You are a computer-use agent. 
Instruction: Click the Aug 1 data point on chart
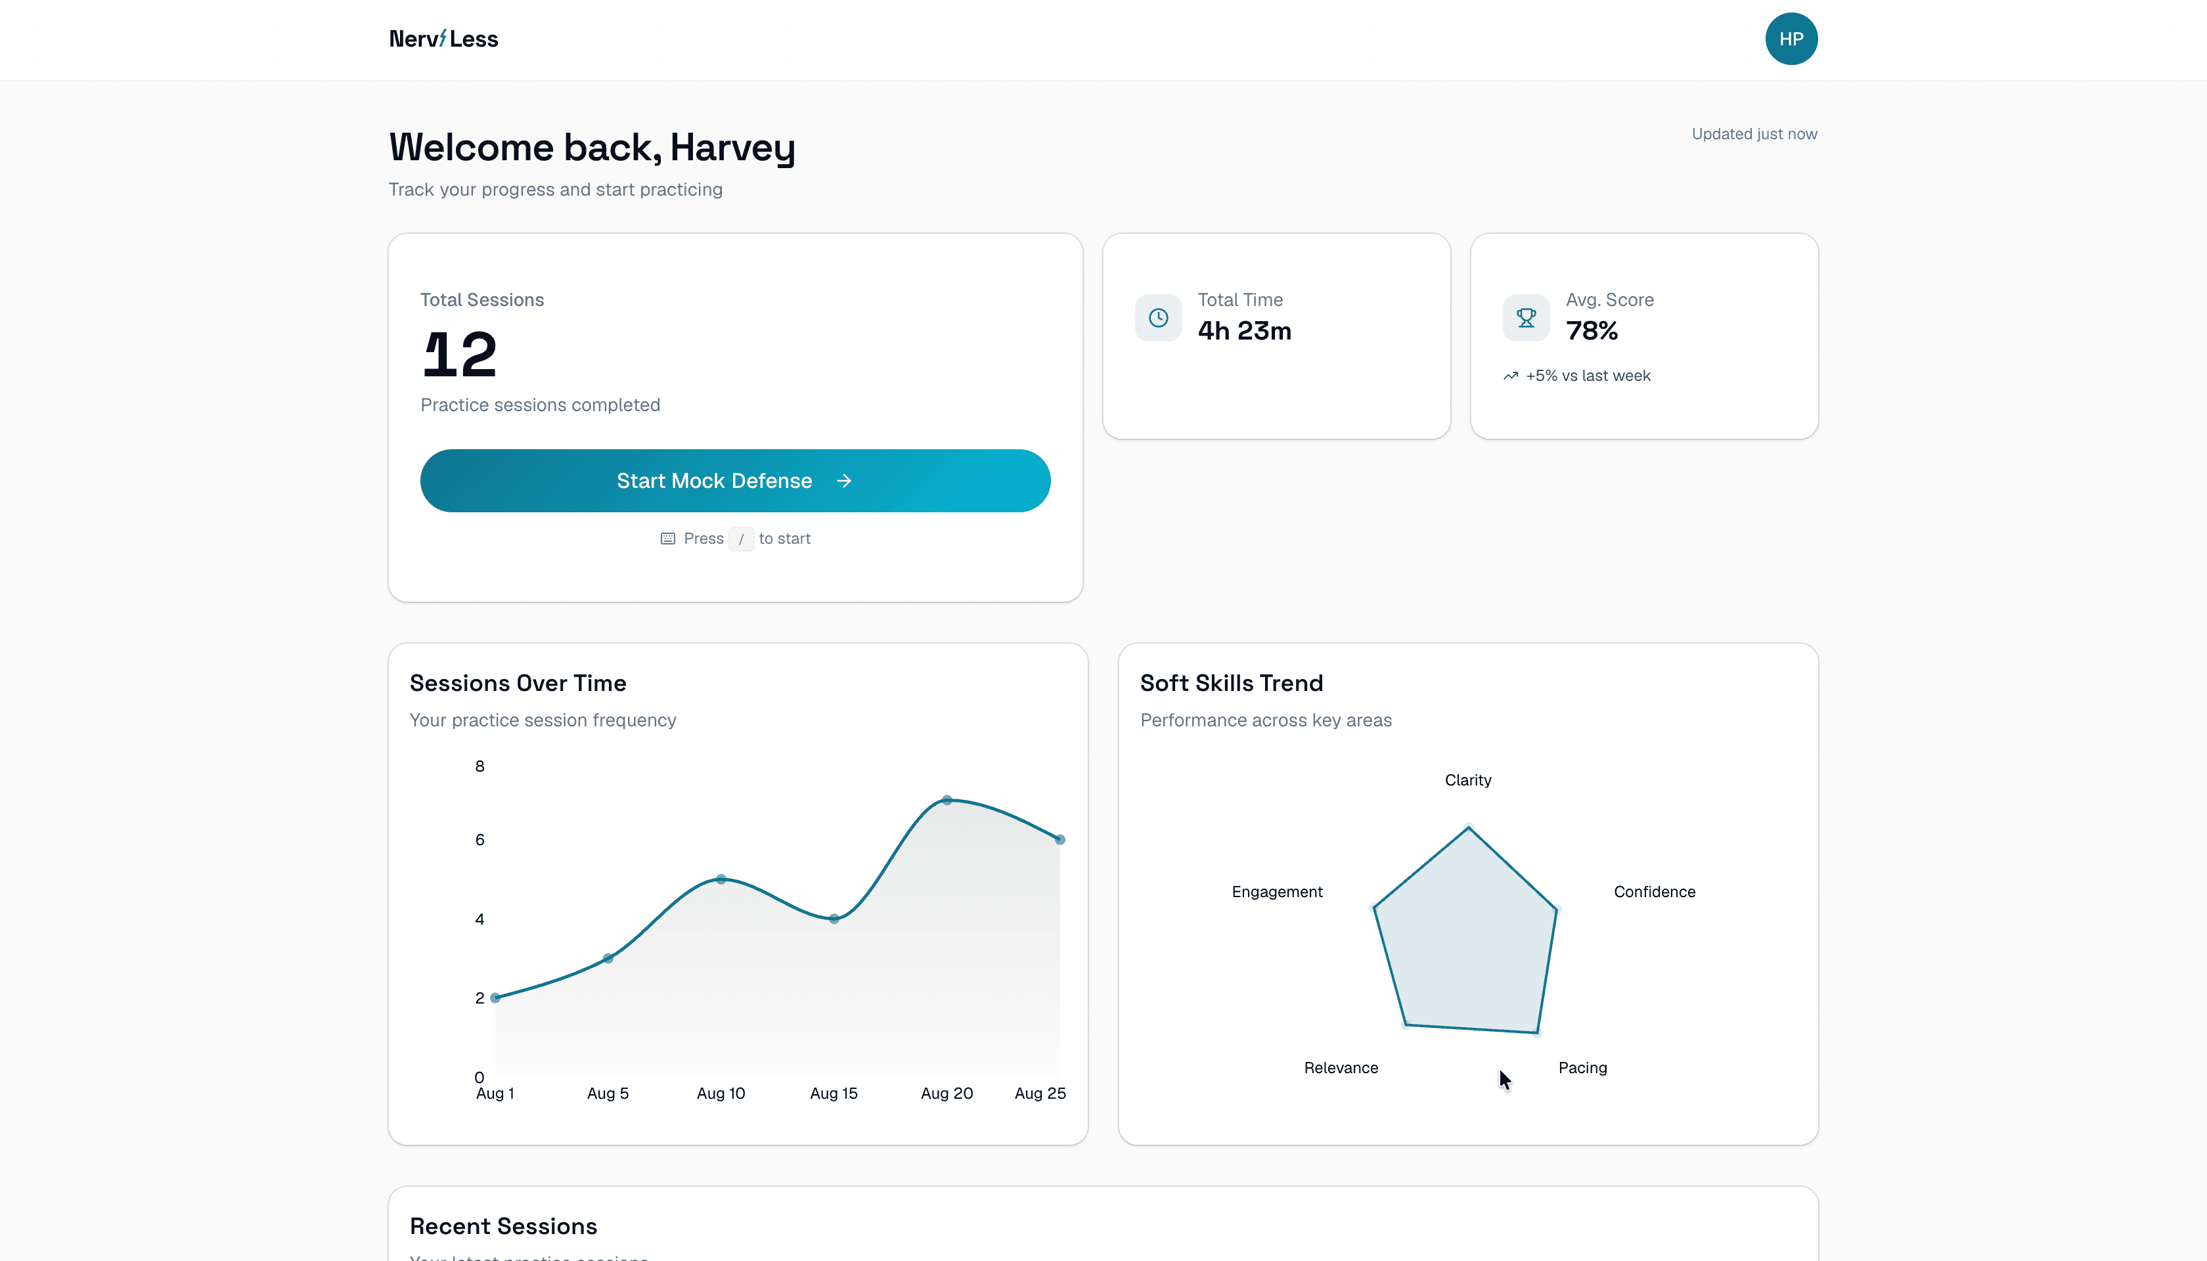495,998
